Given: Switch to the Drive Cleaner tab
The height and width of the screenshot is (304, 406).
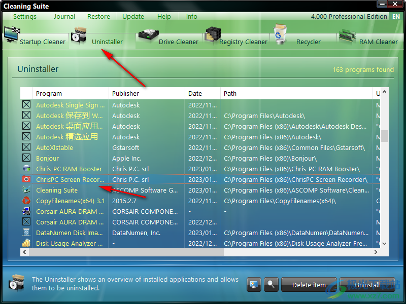Looking at the screenshot, I should (169, 41).
